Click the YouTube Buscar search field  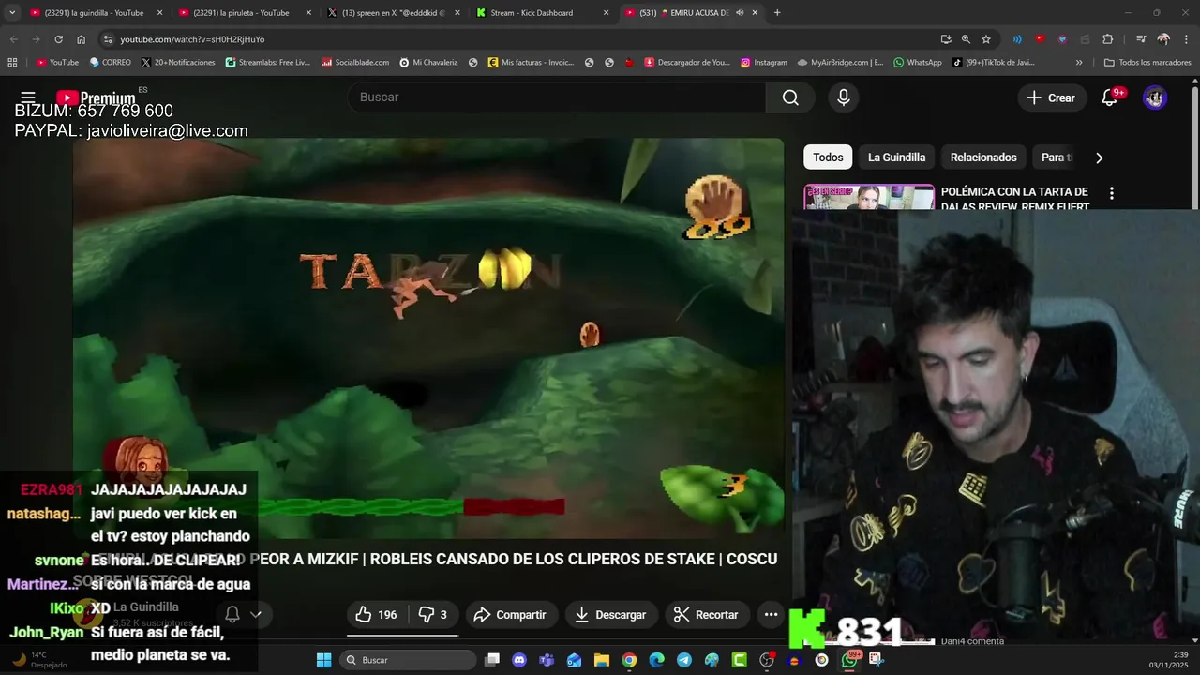[x=557, y=97]
